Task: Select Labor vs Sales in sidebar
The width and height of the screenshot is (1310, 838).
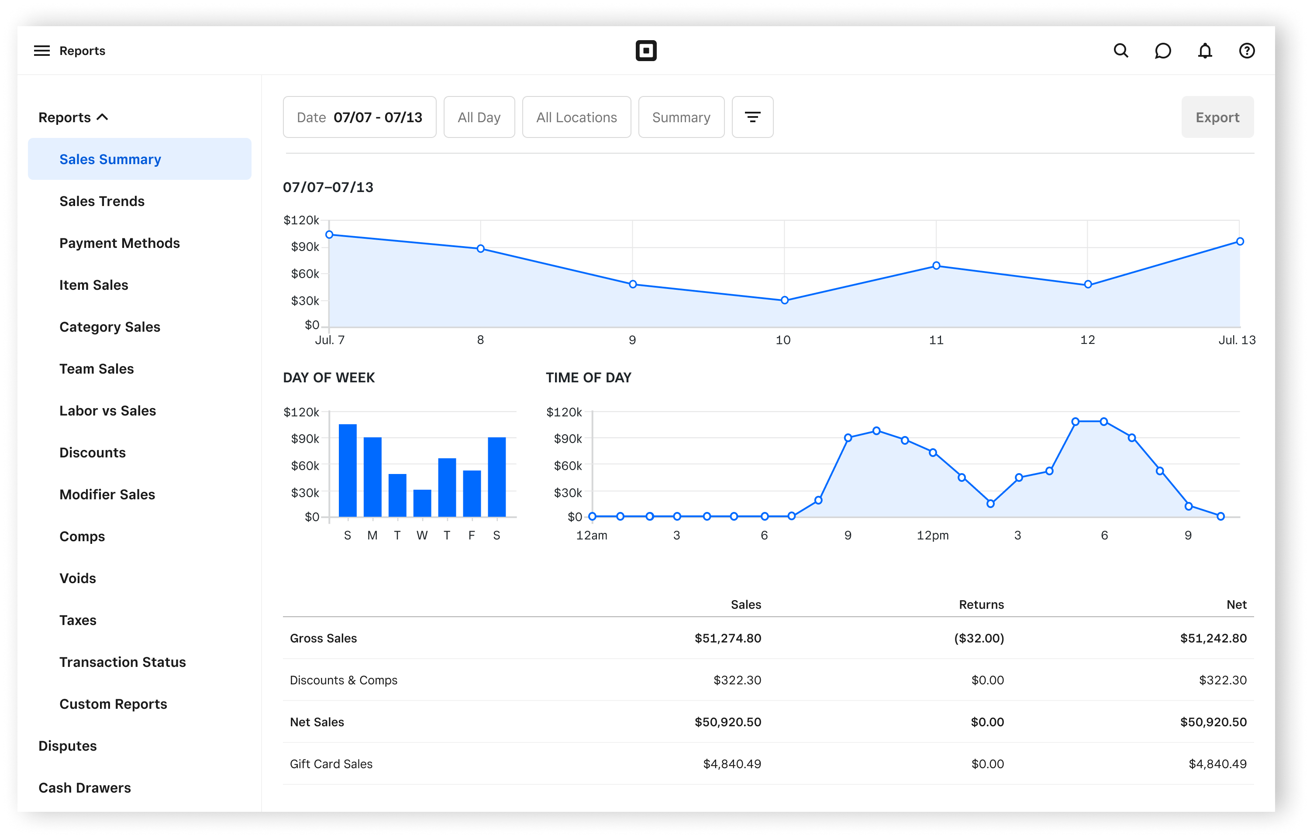Action: [107, 411]
